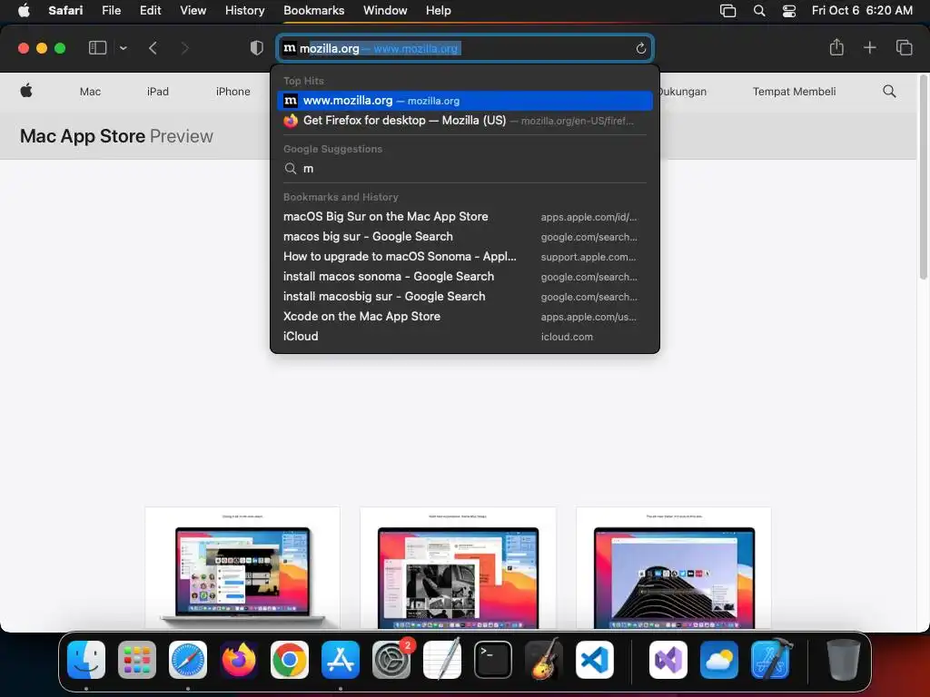This screenshot has width=930, height=697.
Task: Reload page with the reload icon
Action: point(640,49)
